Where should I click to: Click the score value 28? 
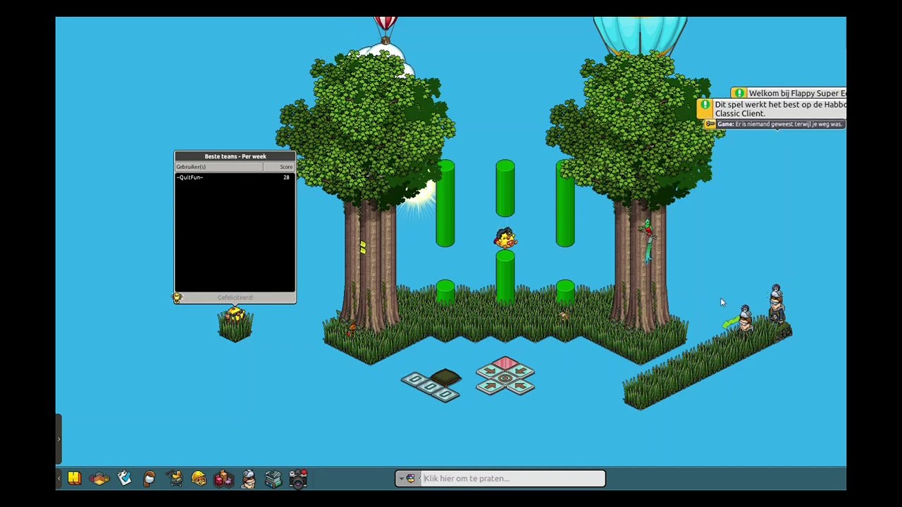(x=286, y=177)
